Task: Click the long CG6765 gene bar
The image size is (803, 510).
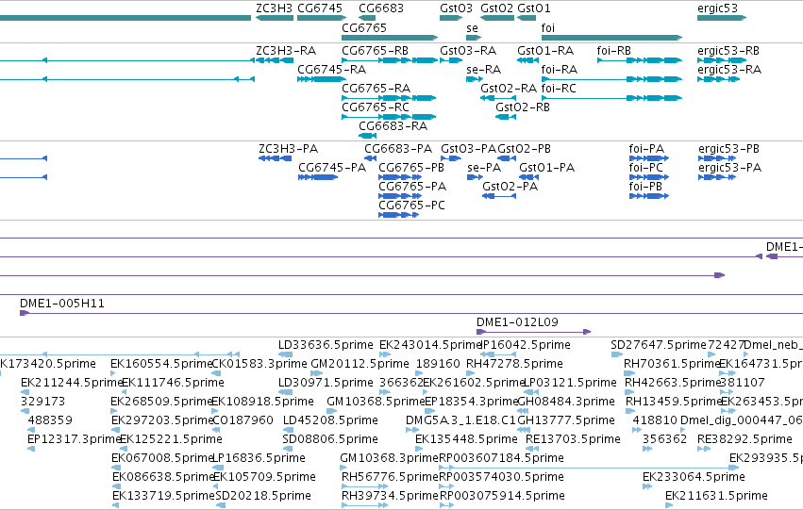Action: point(390,38)
